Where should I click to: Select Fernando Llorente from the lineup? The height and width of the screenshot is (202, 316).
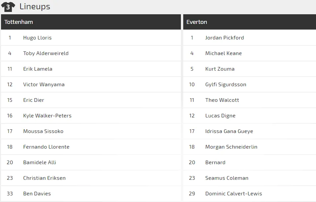click(46, 147)
